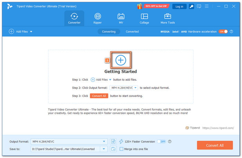Click the large plus to add files
242x158 pixels.
121,60
